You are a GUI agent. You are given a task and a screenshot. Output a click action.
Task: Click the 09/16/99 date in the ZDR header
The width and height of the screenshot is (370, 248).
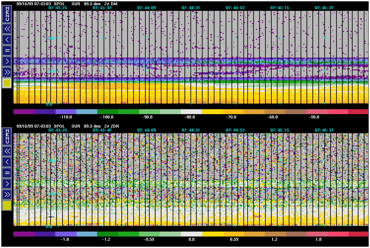pyautogui.click(x=25, y=126)
